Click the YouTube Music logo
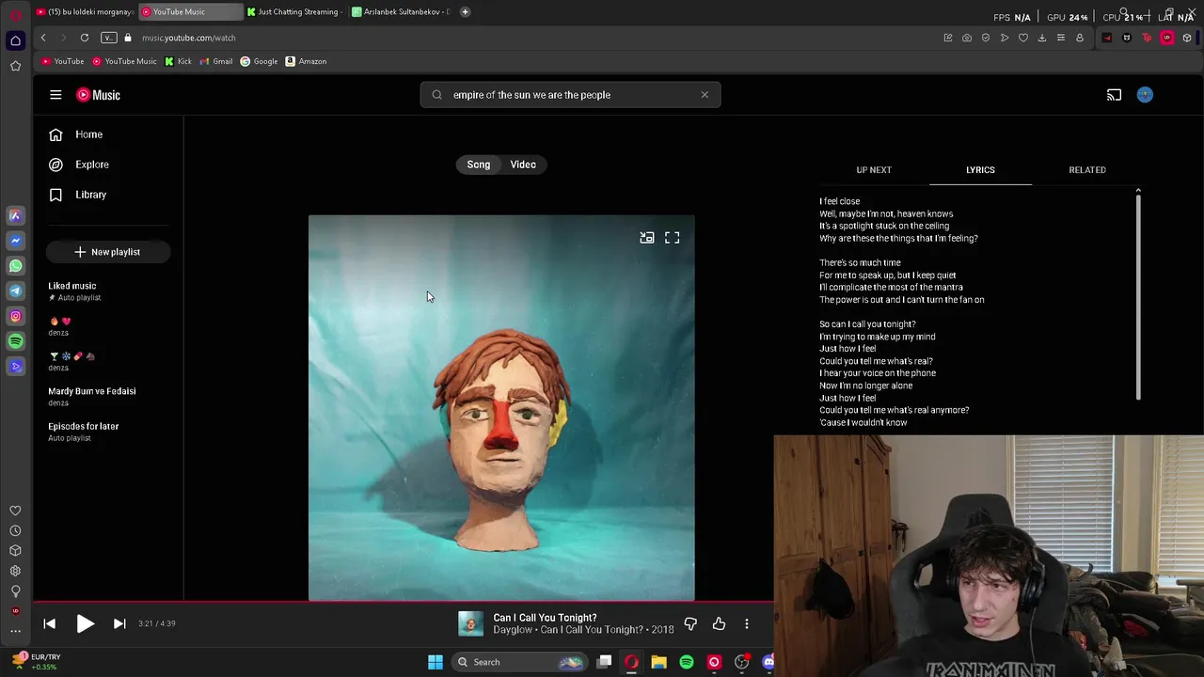 click(99, 95)
